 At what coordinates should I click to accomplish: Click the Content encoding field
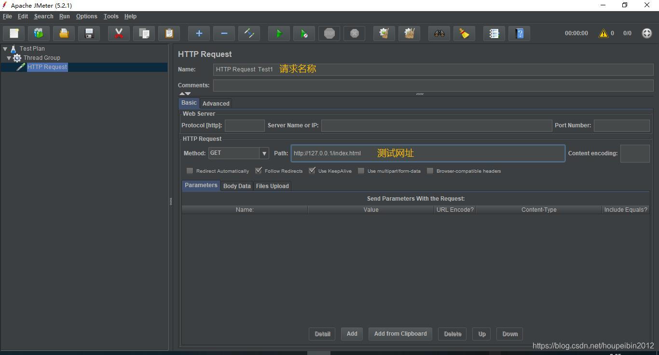(x=635, y=153)
